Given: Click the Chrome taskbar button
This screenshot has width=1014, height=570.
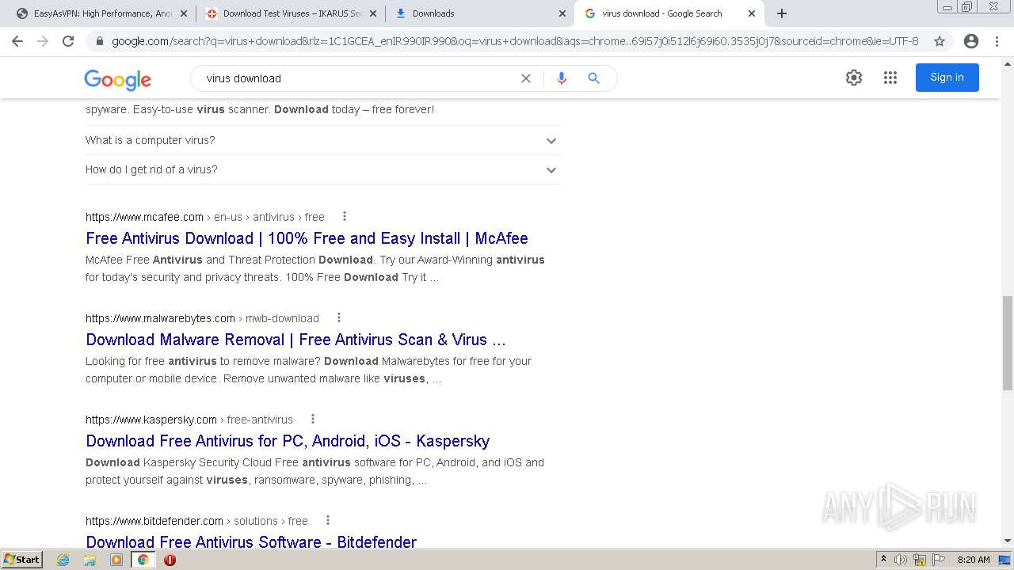Looking at the screenshot, I should (143, 560).
